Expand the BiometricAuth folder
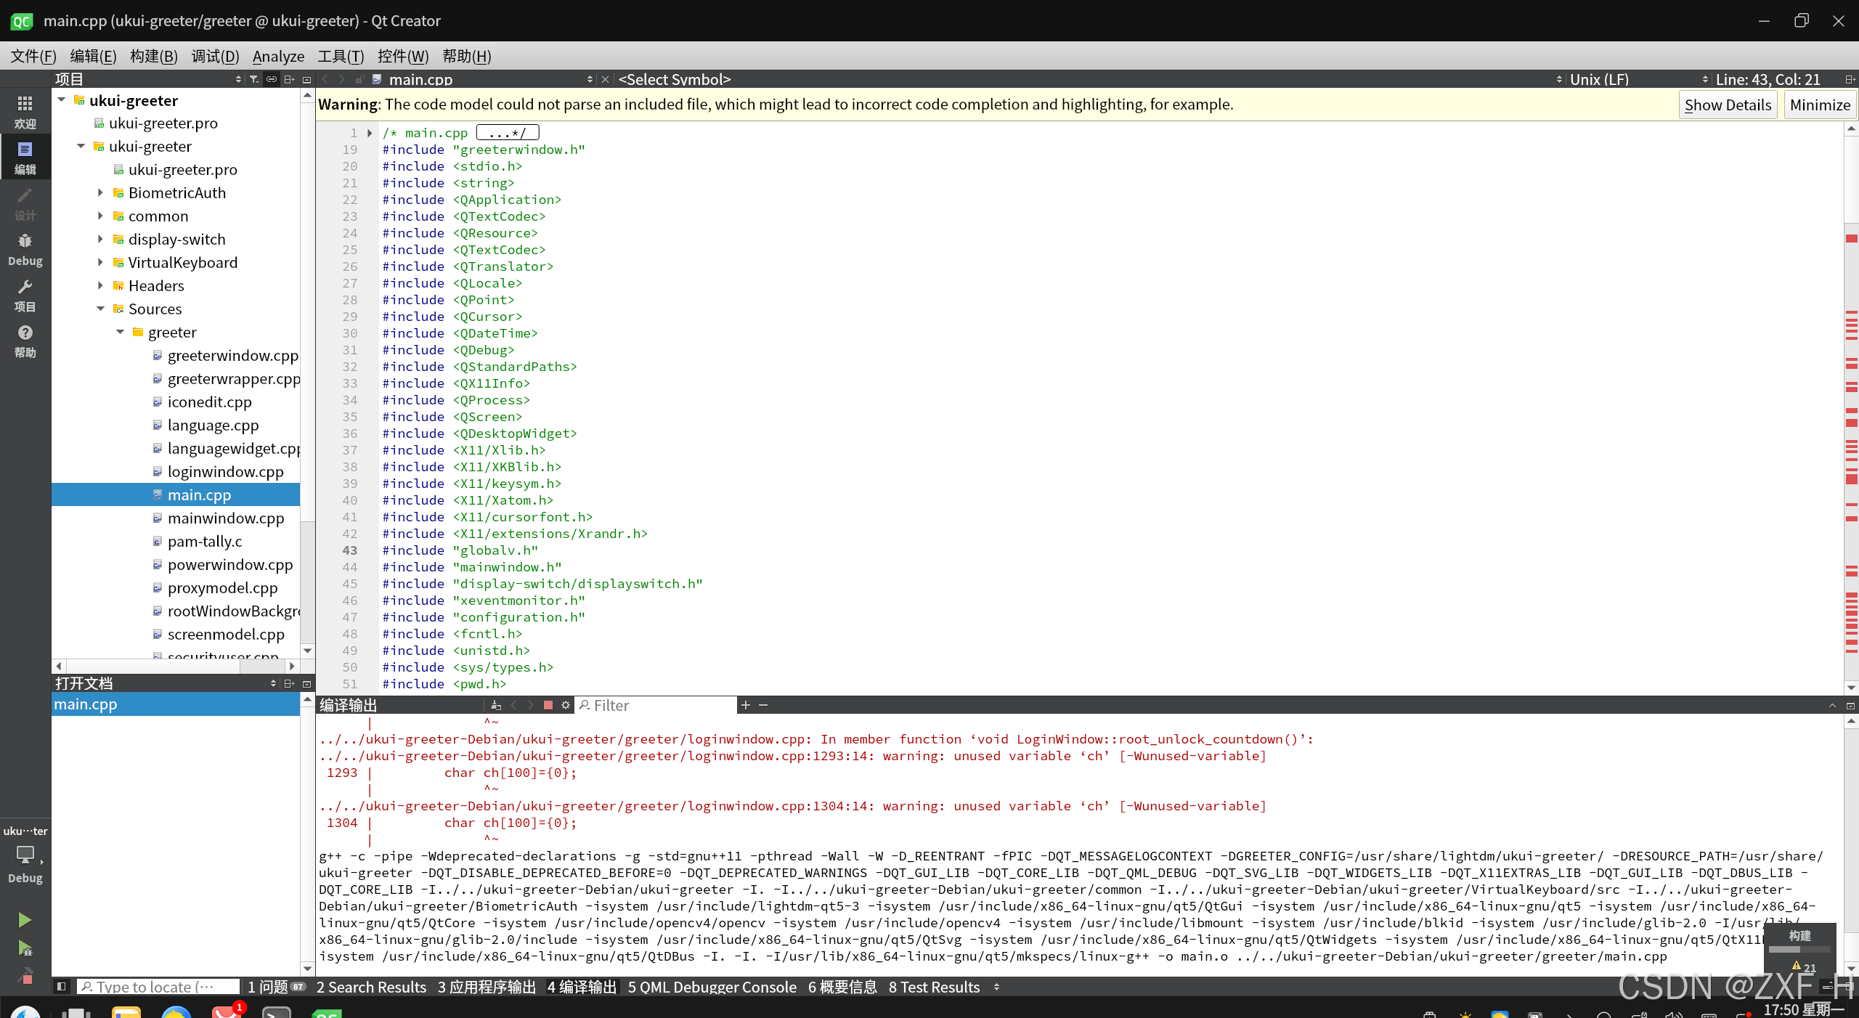This screenshot has width=1859, height=1018. [100, 192]
